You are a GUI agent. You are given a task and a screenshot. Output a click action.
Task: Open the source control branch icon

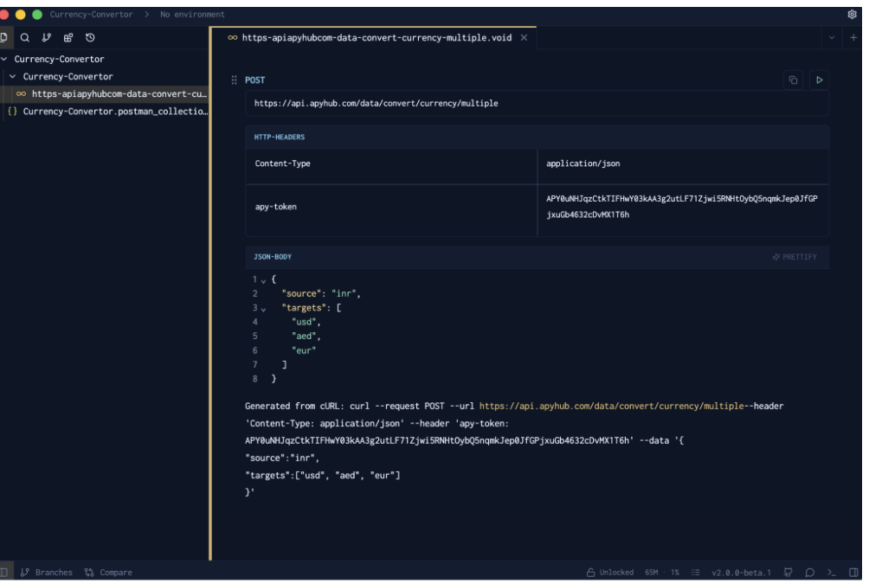47,38
